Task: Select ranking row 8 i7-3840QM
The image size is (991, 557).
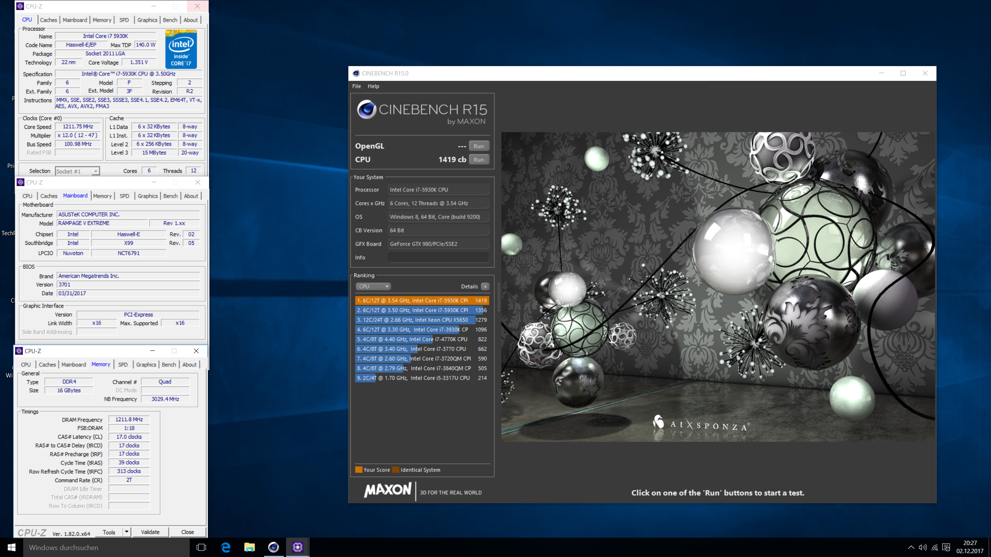Action: 422,368
